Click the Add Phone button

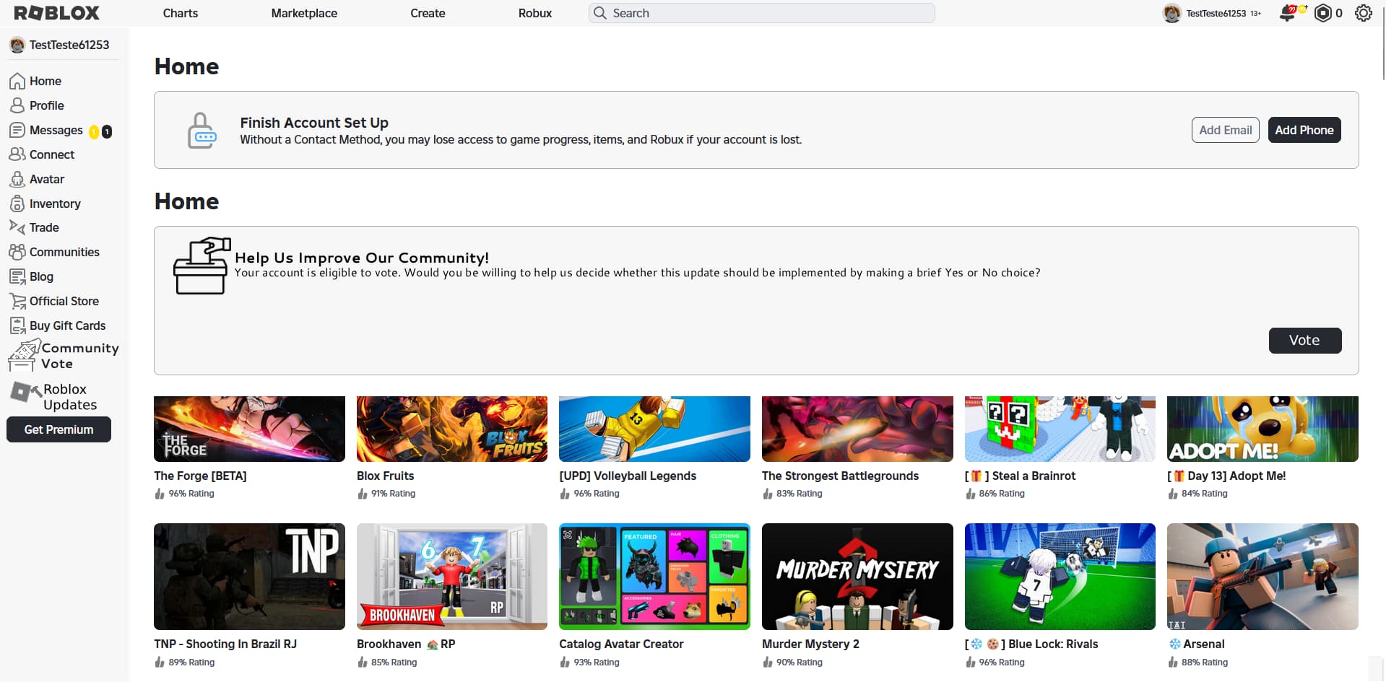pyautogui.click(x=1304, y=130)
